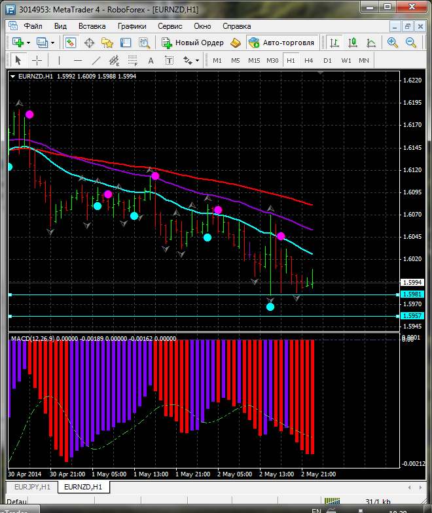Switch to M1 timeframe
432x513 pixels.
pyautogui.click(x=217, y=60)
